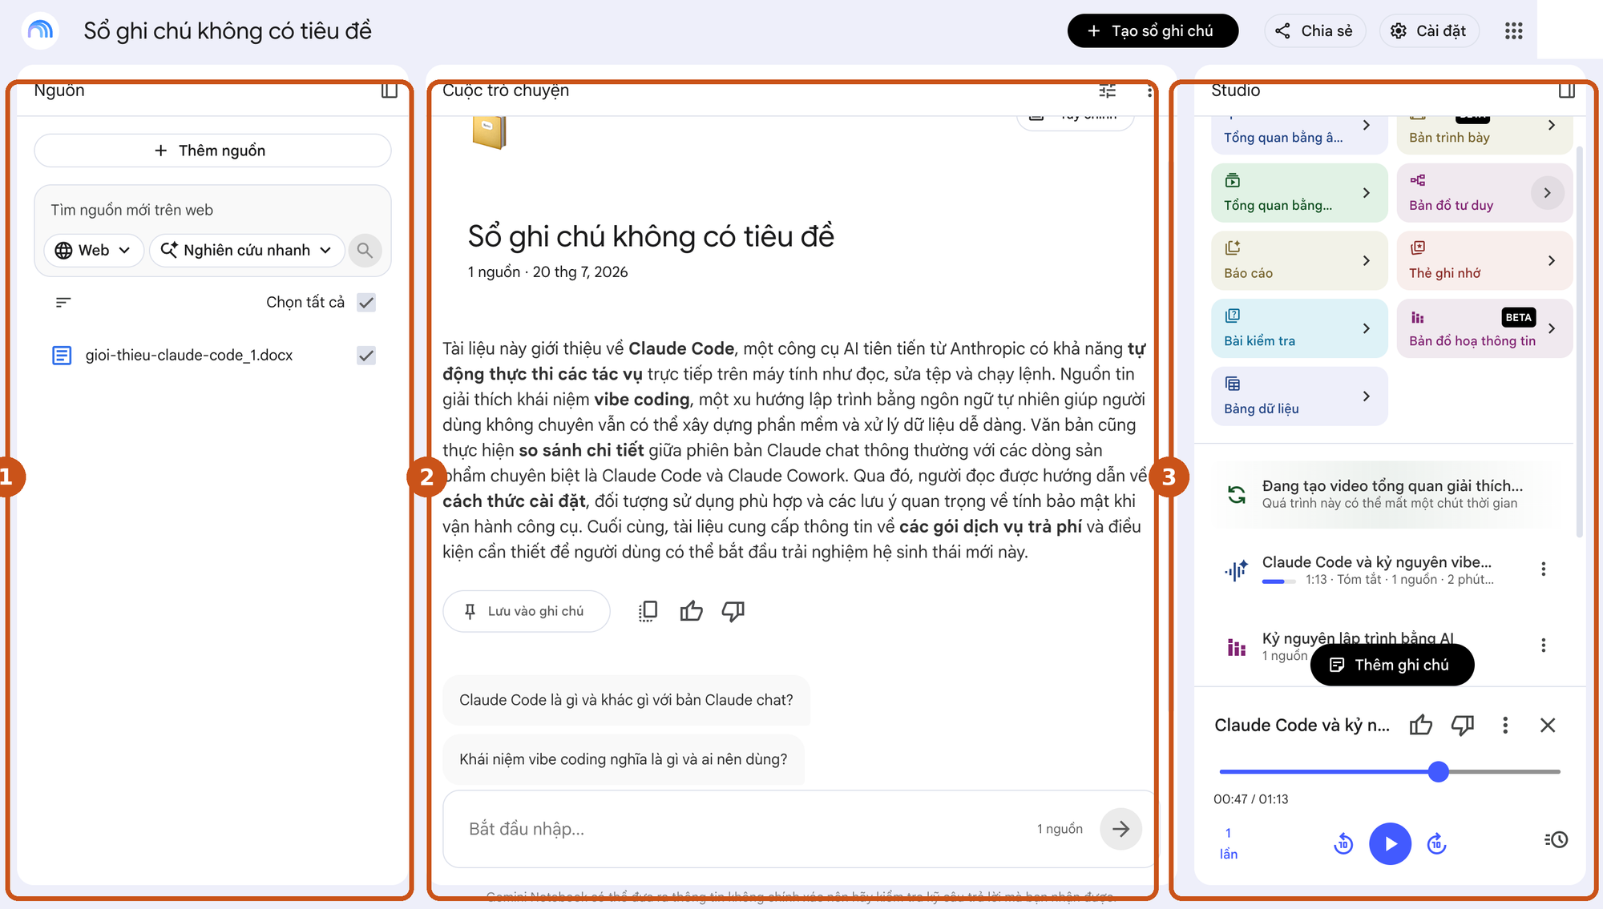Expand the Bản đồ tư duy chevron

point(1548,193)
